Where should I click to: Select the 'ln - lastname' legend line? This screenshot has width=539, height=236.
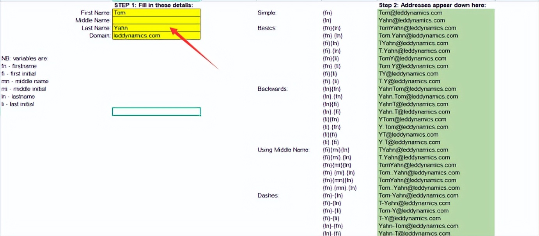click(x=18, y=97)
